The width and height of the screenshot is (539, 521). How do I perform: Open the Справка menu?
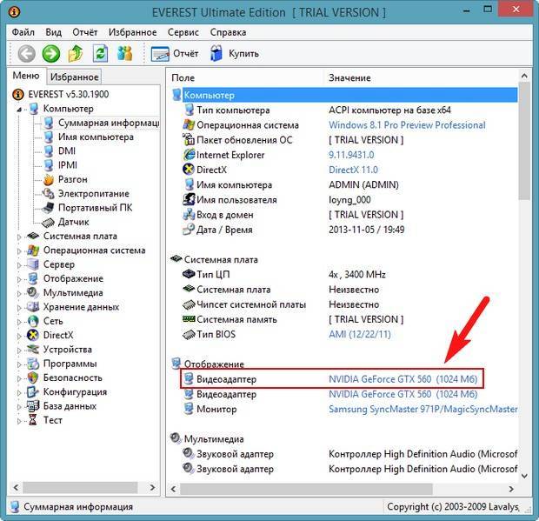[x=228, y=32]
